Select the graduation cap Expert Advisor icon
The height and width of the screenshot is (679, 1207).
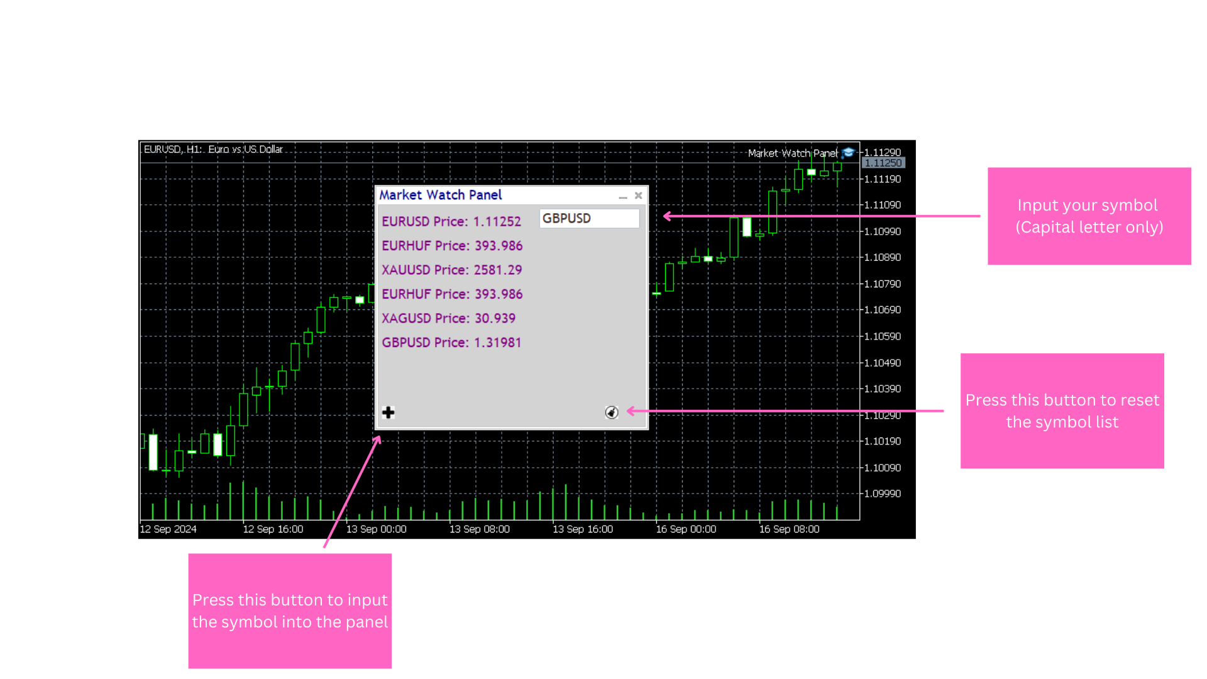click(849, 153)
